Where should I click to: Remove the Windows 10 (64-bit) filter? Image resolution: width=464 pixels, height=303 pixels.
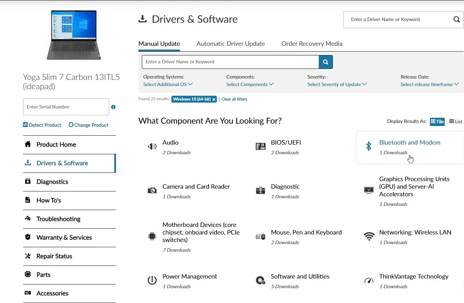(214, 100)
